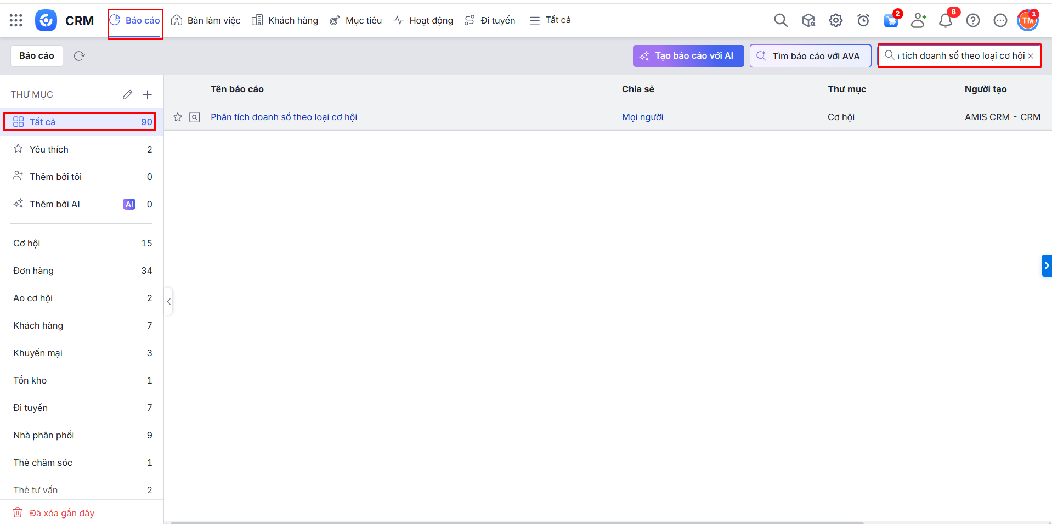Go to Bàn làm việc tab

[x=206, y=20]
